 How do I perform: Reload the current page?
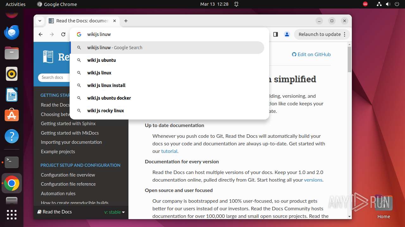(63, 34)
